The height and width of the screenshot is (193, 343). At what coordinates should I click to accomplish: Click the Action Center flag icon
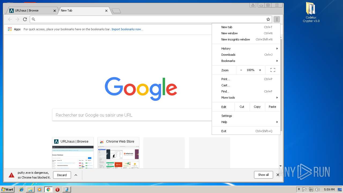click(x=305, y=190)
